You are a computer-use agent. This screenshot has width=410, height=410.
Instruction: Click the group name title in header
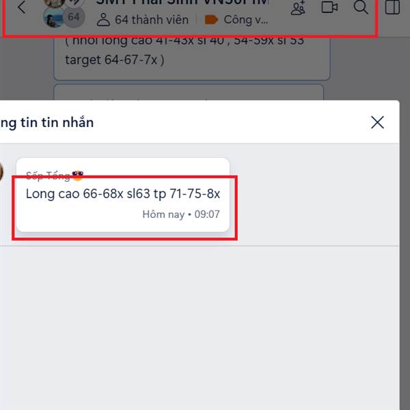(182, 3)
